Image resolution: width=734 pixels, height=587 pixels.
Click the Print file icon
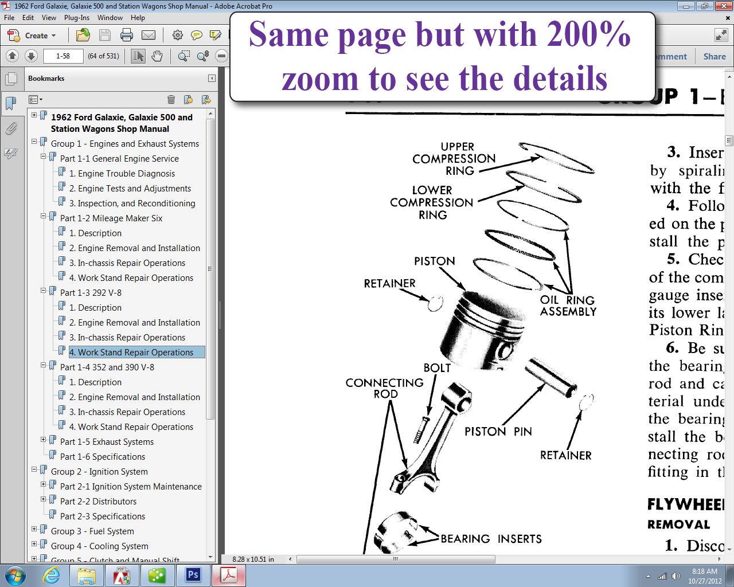[x=127, y=36]
